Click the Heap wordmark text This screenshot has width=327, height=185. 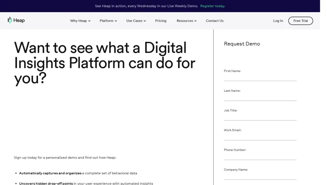(x=19, y=20)
